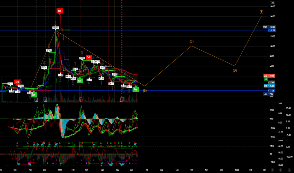The width and height of the screenshot is (294, 173).
Task: Click the circled A icon at bottom right
Action: coord(272,170)
